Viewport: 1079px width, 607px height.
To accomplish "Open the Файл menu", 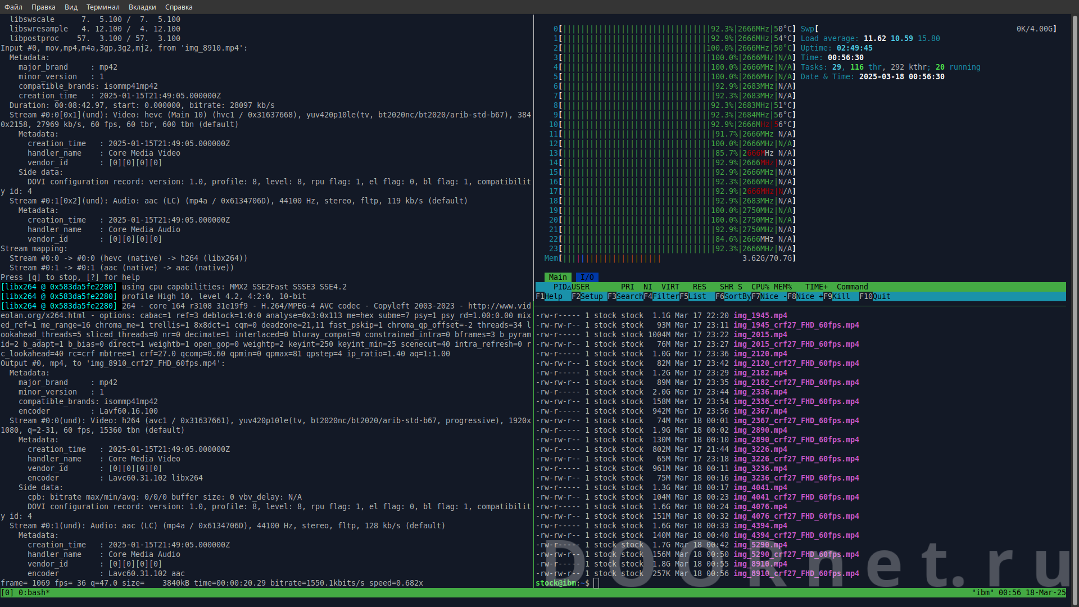I will coord(13,7).
